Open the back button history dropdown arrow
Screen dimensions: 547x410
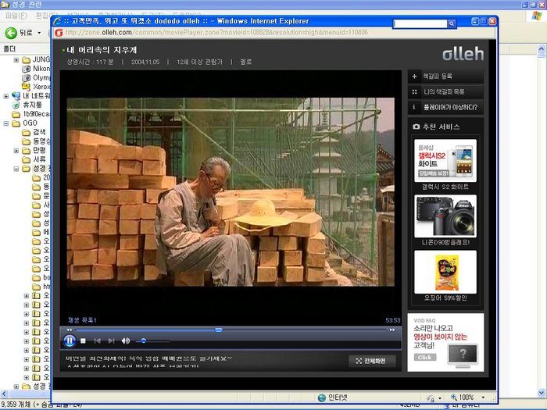tap(39, 33)
